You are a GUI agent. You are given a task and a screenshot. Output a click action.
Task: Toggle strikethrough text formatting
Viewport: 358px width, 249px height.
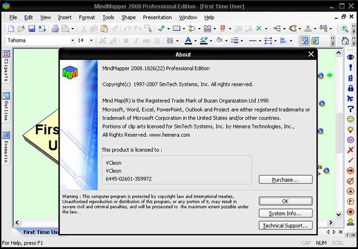[147, 41]
